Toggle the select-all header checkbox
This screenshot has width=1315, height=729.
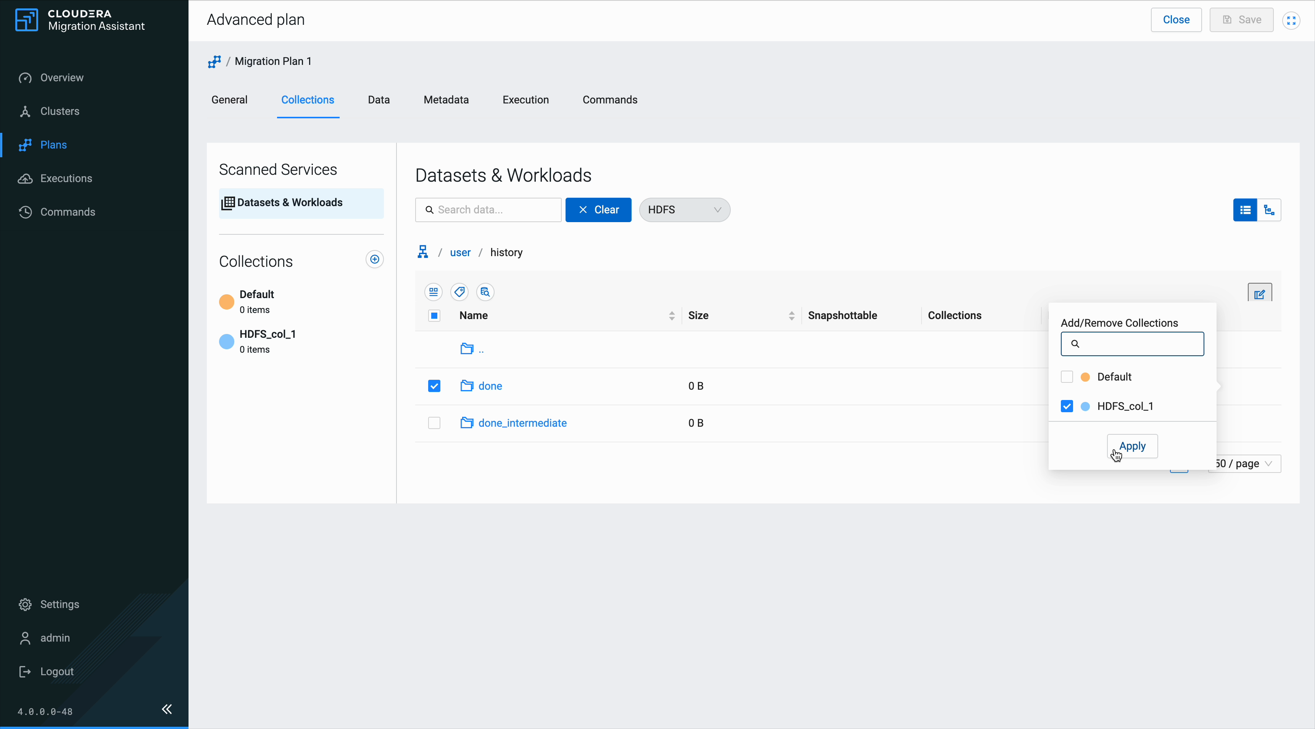[x=434, y=316]
